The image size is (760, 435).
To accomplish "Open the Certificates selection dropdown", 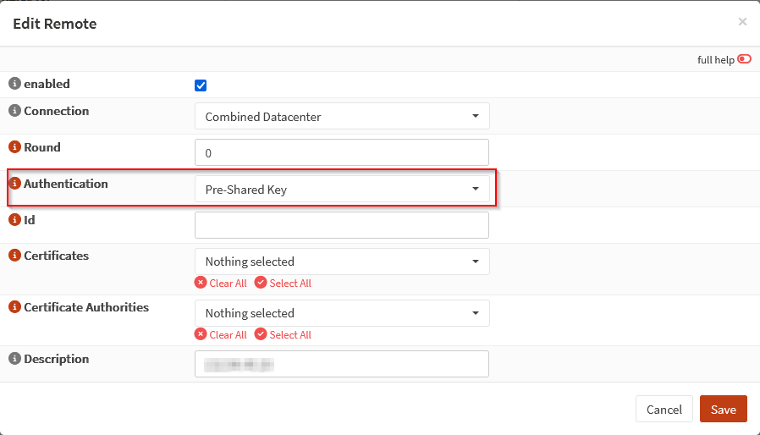I will click(342, 262).
